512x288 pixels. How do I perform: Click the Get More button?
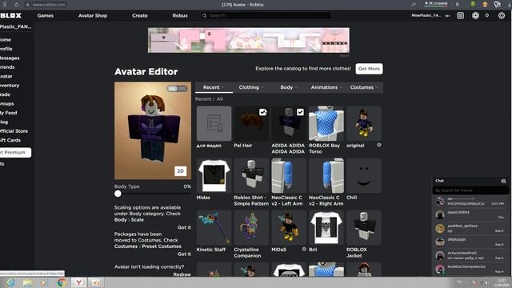[369, 69]
